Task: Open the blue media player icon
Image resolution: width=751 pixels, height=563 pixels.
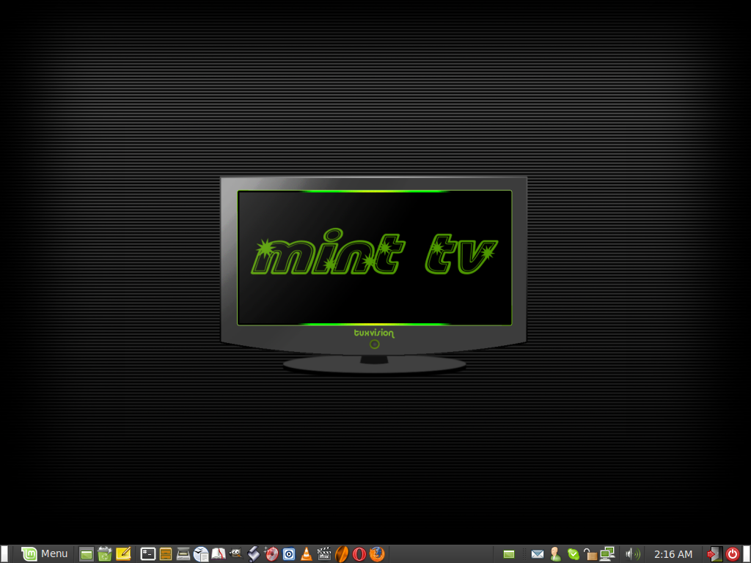Action: click(289, 554)
